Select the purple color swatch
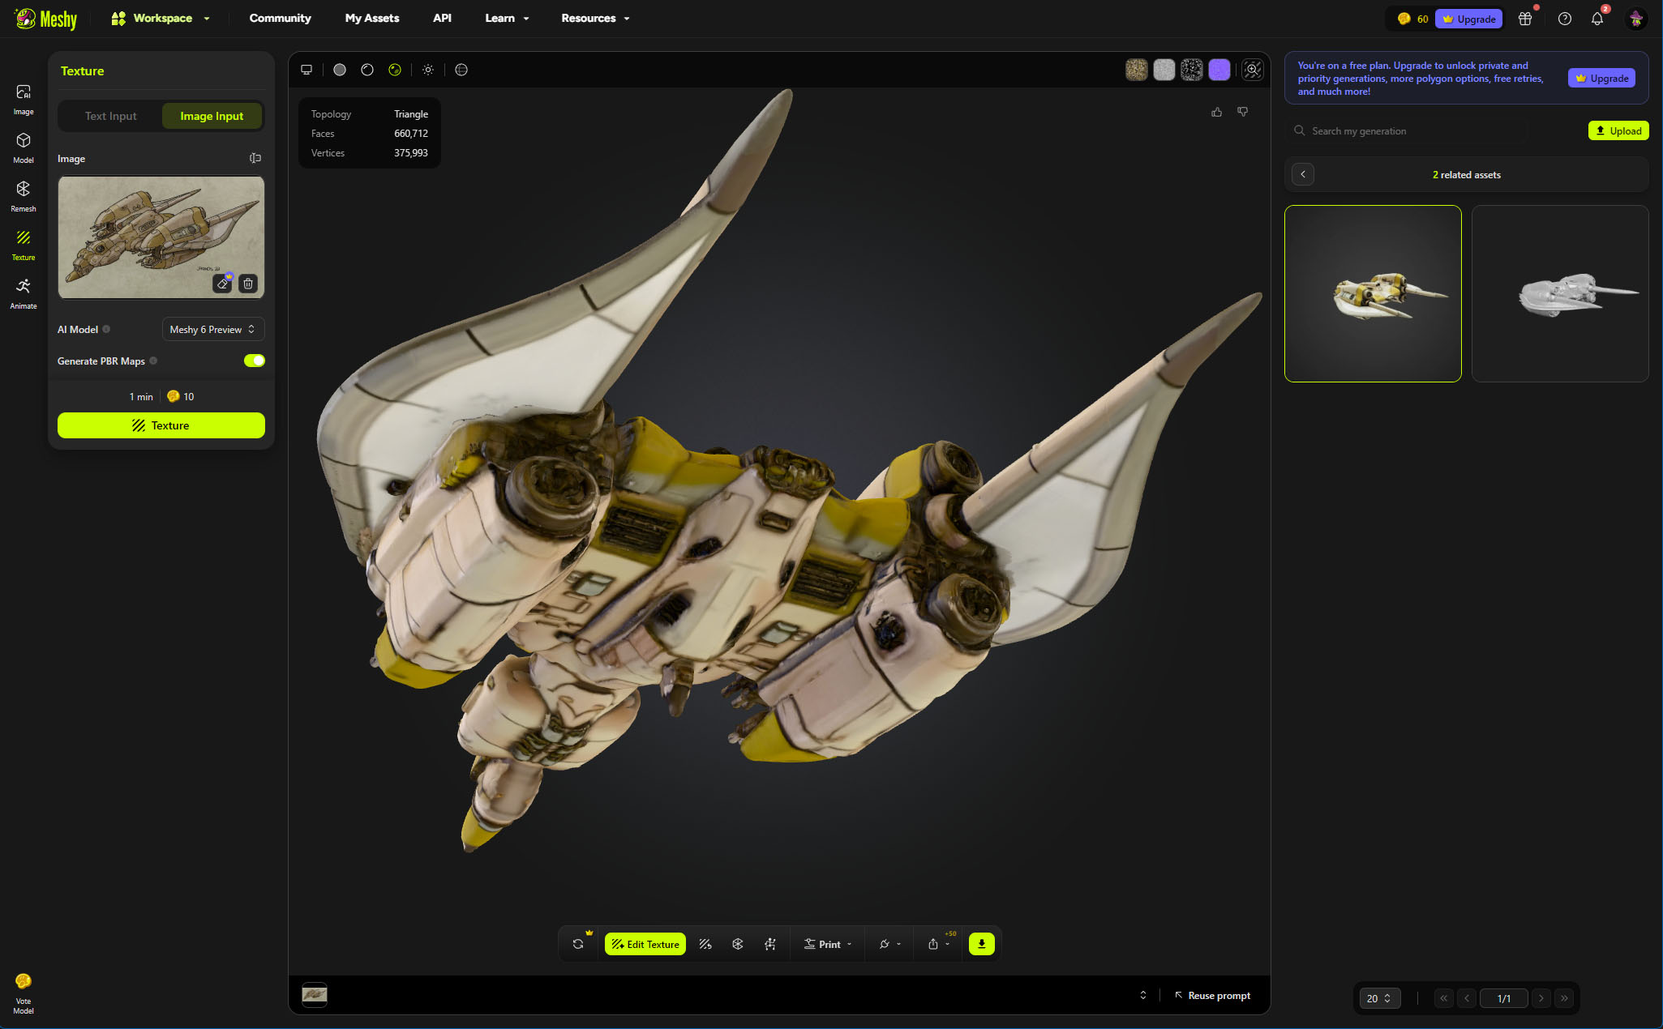 click(x=1219, y=70)
